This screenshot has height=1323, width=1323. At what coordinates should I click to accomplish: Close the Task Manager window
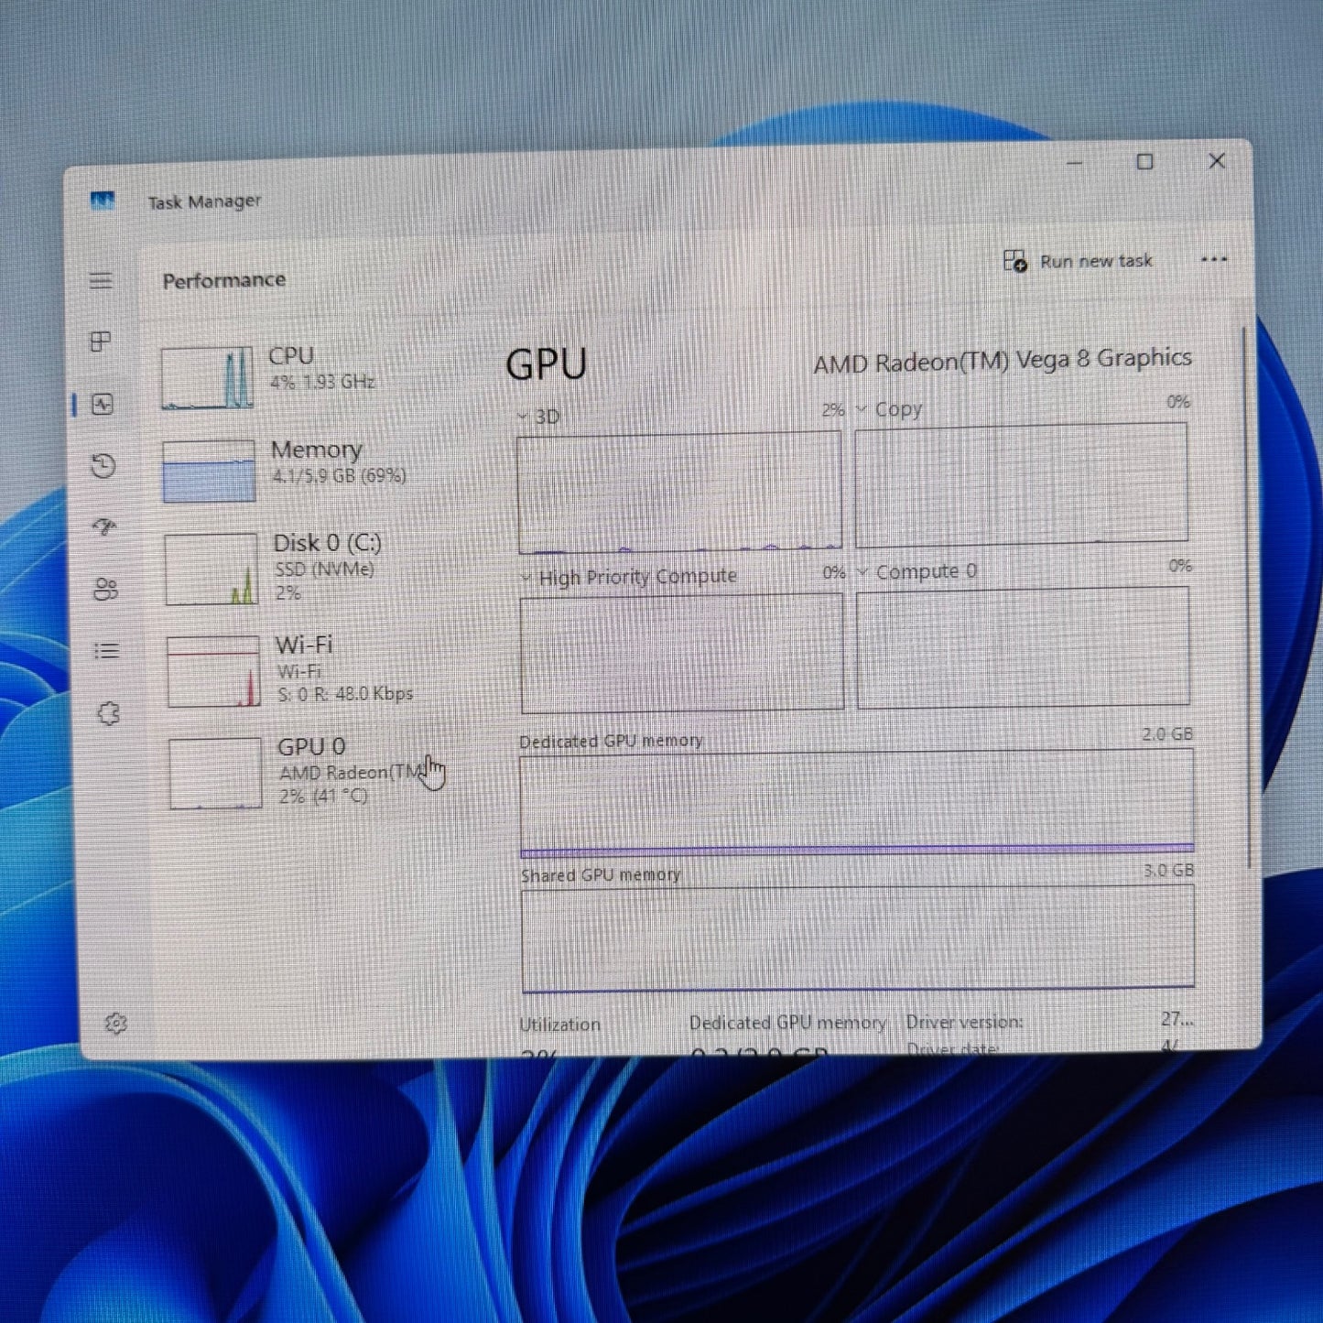[1217, 161]
